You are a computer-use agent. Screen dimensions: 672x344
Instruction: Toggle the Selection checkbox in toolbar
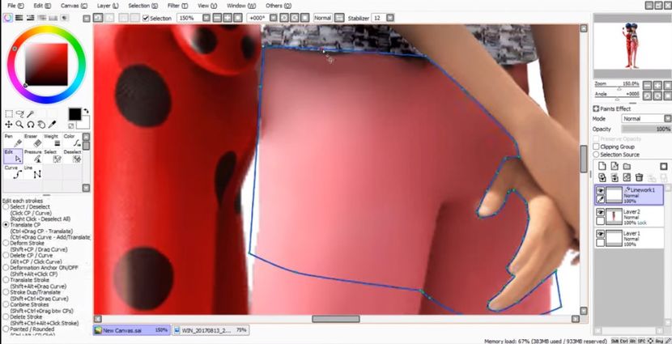pyautogui.click(x=146, y=18)
